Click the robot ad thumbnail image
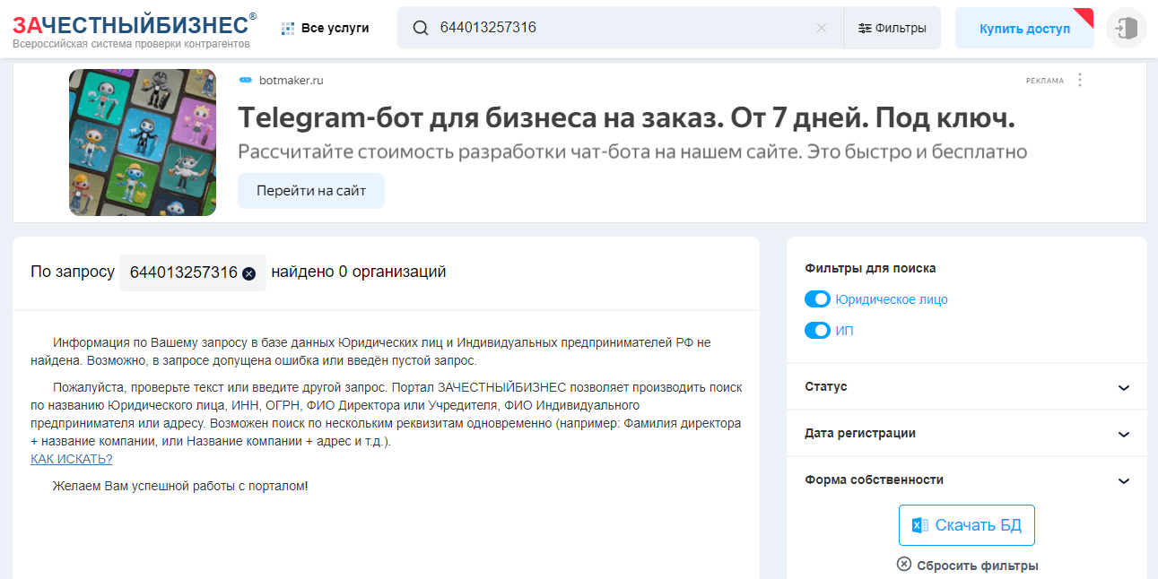Screen dimensions: 1158x579 coord(143,143)
